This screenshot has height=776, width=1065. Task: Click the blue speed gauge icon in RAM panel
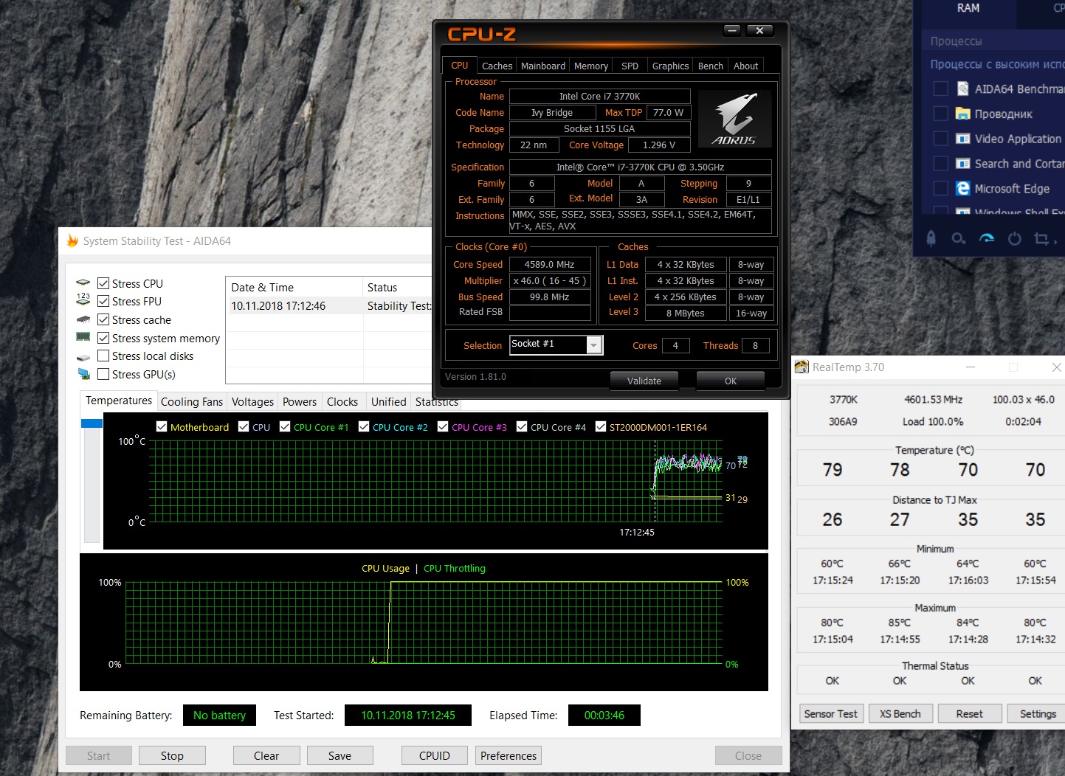(987, 238)
